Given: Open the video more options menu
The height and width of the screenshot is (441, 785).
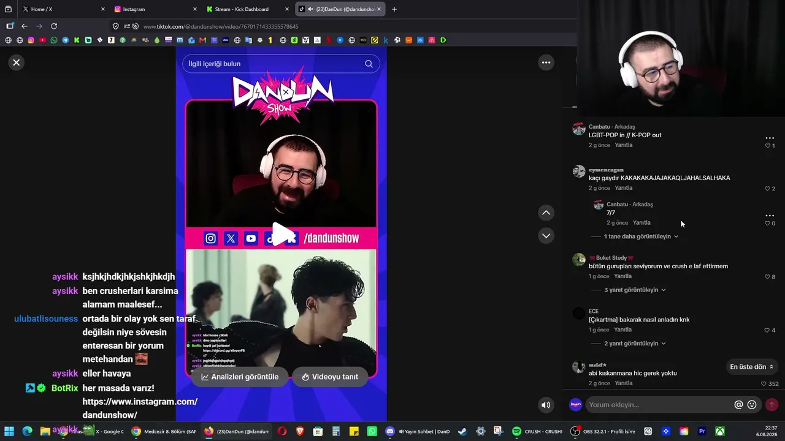Looking at the screenshot, I should coord(546,62).
